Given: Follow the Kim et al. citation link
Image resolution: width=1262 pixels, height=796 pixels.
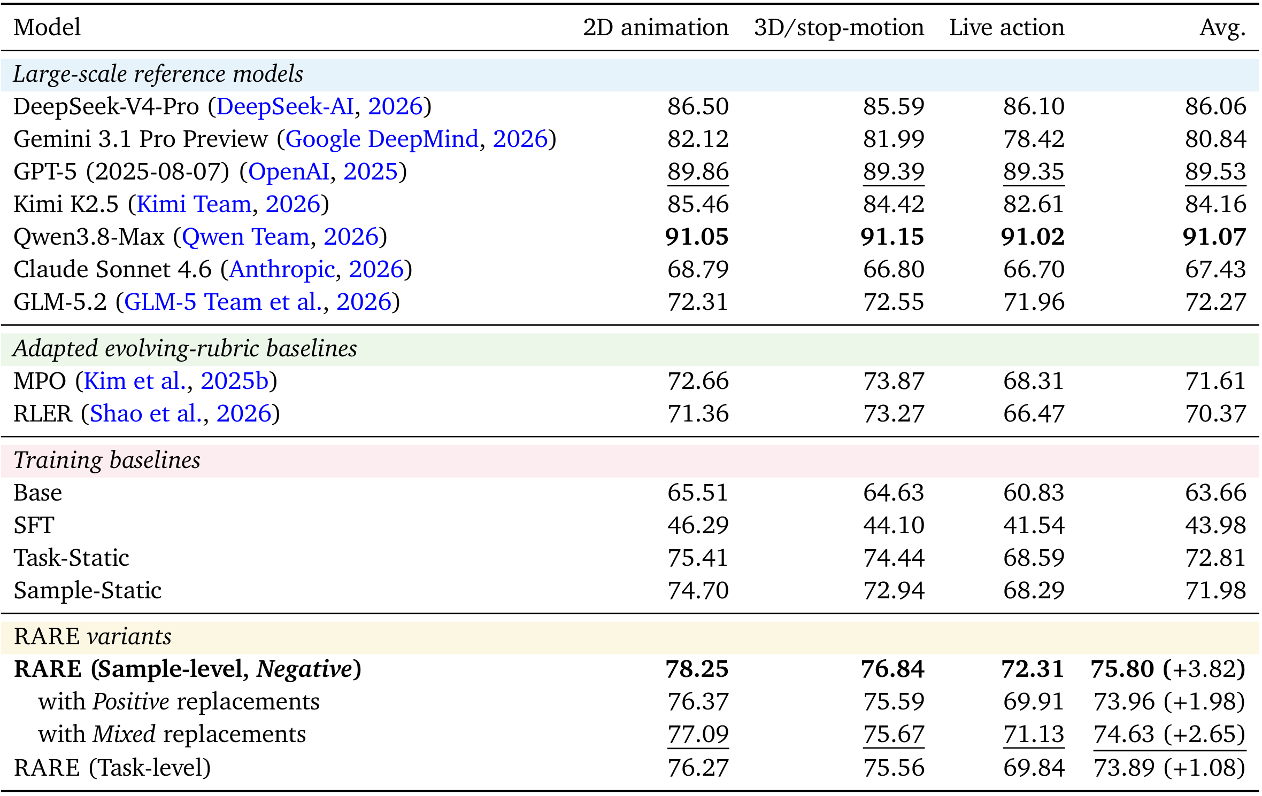Looking at the screenshot, I should pos(135,381).
